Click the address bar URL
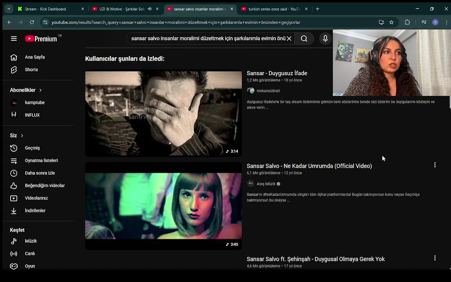 [176, 22]
